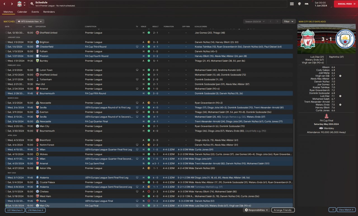
Task: Tick the selection circle for Chelsea 5/11/2024
Action: tap(6, 192)
